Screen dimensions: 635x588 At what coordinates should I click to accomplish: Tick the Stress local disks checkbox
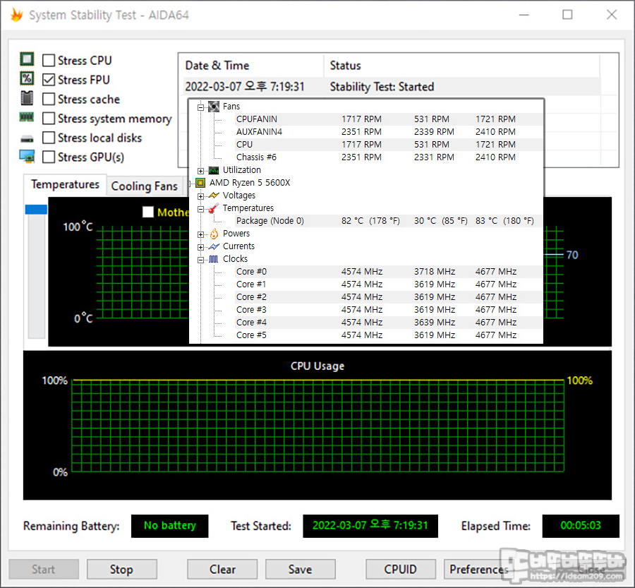click(49, 138)
